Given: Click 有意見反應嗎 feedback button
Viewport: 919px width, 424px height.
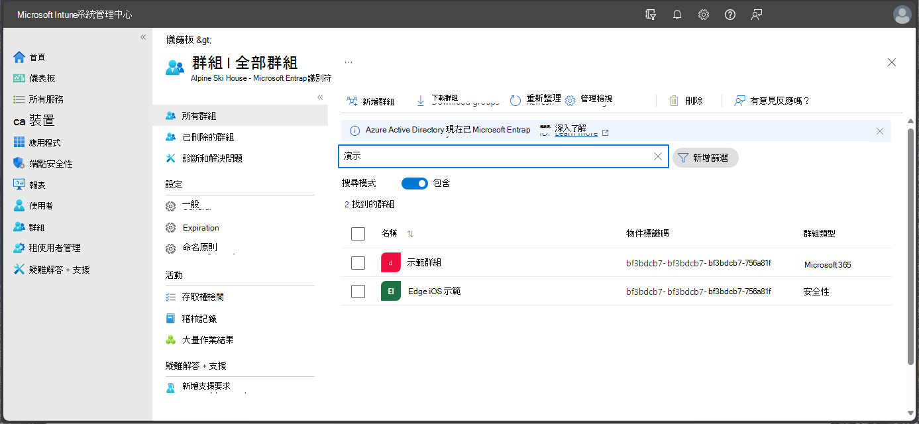Looking at the screenshot, I should [772, 101].
